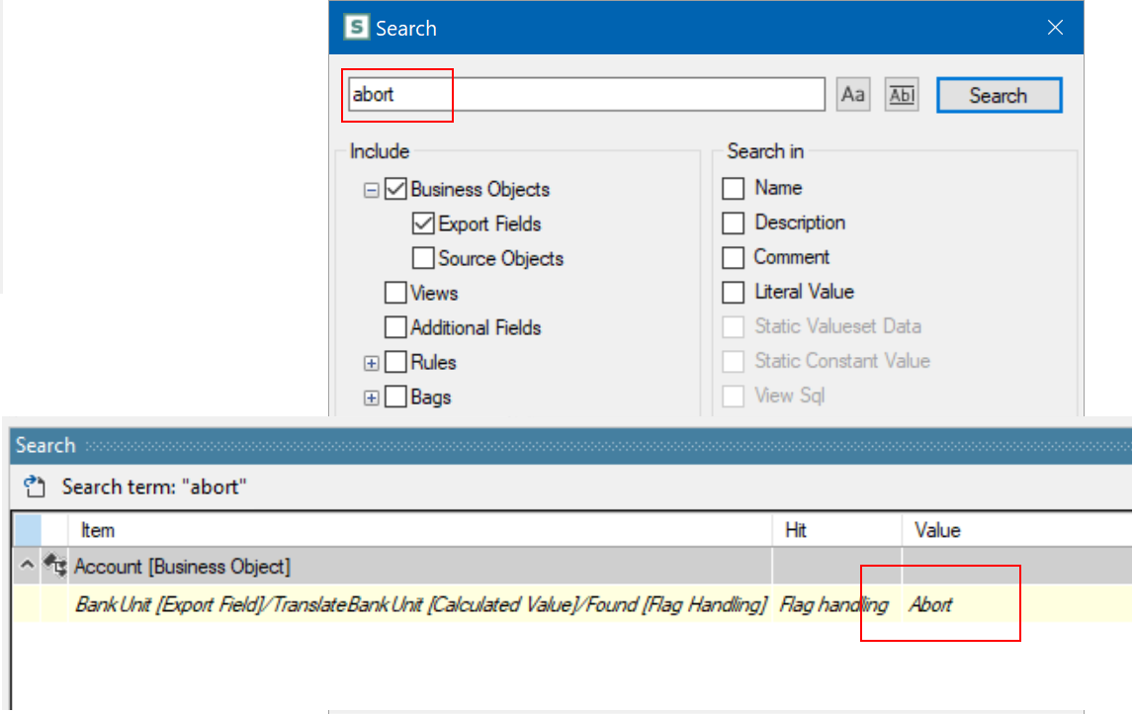The height and width of the screenshot is (714, 1133).
Task: Enable Literal Value searching
Action: click(734, 292)
